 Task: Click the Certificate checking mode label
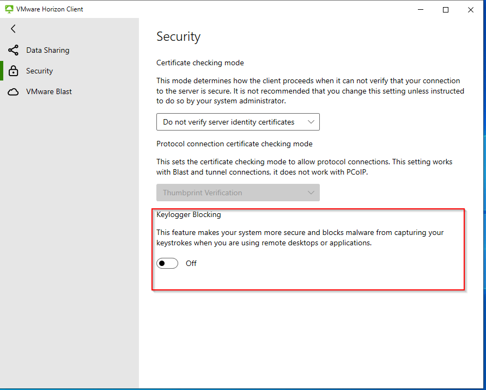pos(200,63)
